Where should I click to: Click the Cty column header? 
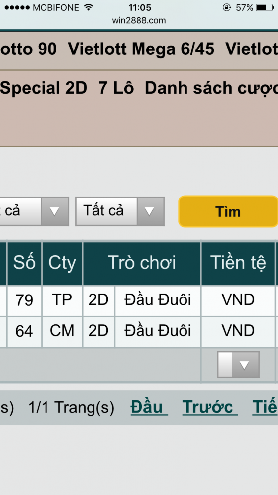62,263
